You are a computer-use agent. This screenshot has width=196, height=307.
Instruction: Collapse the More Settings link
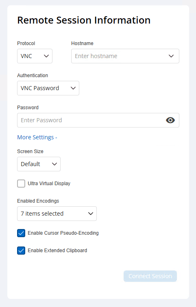(x=37, y=137)
